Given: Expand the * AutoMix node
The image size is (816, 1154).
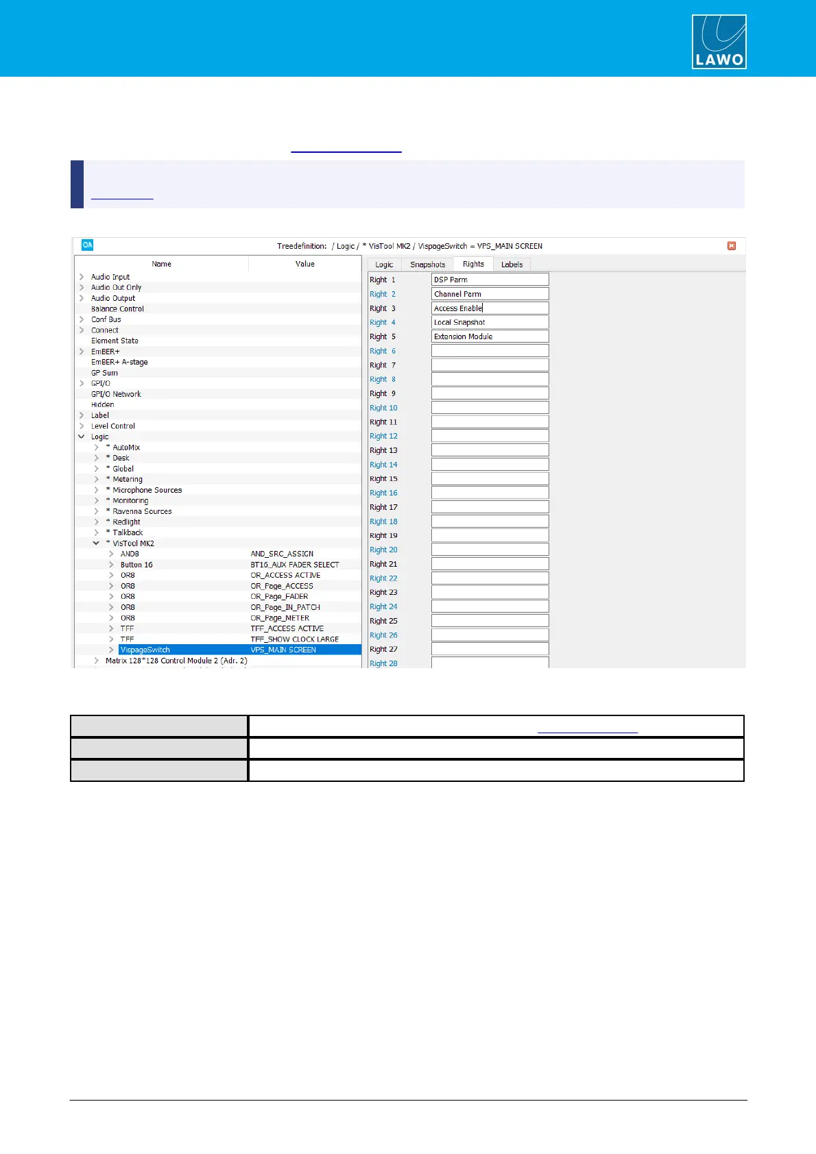Looking at the screenshot, I should (x=96, y=447).
